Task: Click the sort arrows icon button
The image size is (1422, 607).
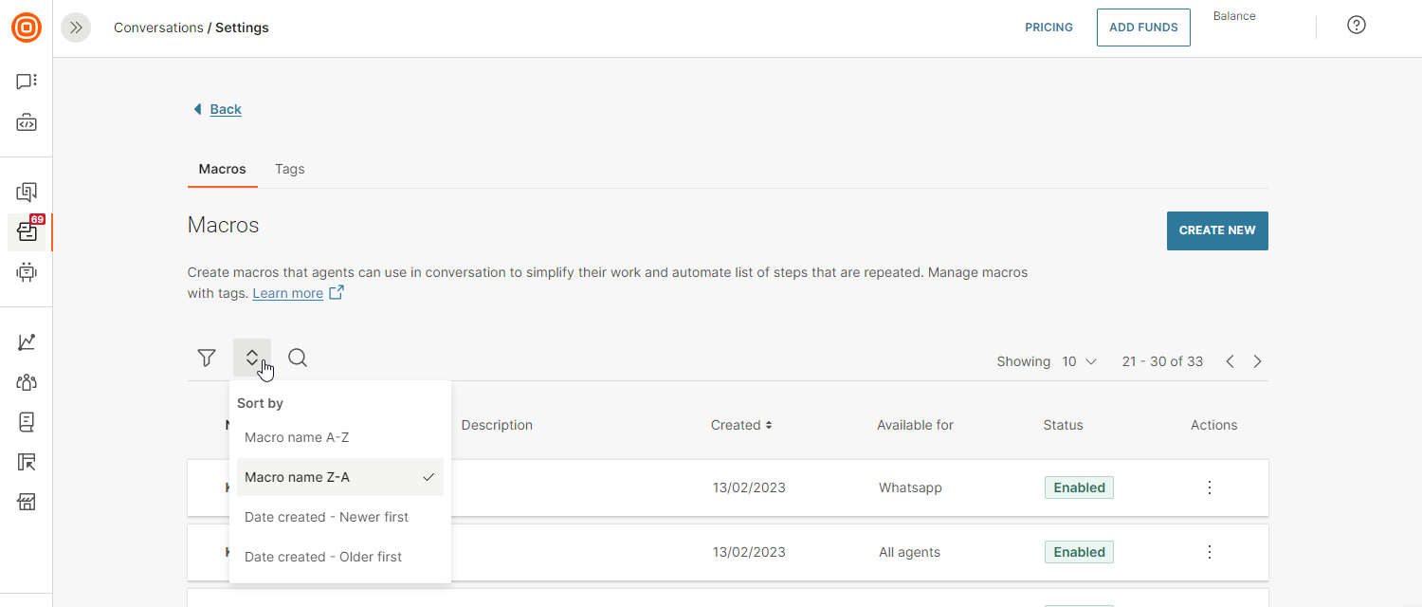Action: click(252, 358)
